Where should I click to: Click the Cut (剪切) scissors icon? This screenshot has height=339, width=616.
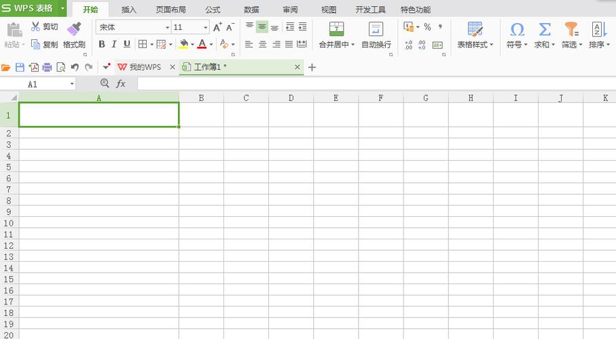(x=36, y=26)
